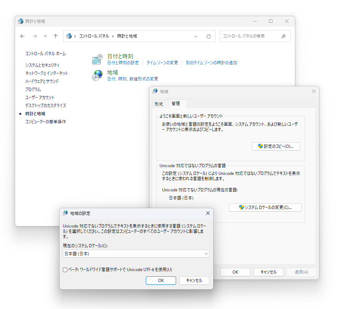Click the shield icon on 設定のコピー

[260, 146]
